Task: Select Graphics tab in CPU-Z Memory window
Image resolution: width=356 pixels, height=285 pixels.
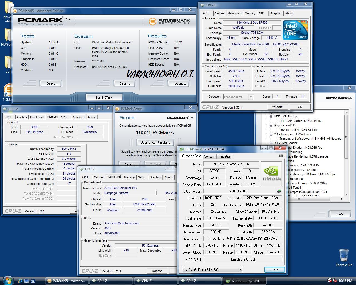Action: pos(79,117)
